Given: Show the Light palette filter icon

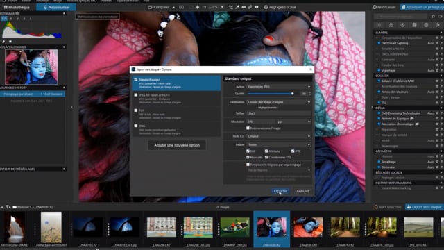Looking at the screenshot, I should click(379, 25).
